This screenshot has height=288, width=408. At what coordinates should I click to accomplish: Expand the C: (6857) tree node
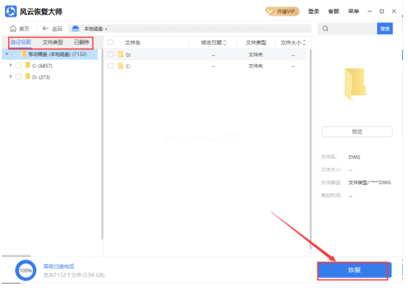(x=11, y=65)
